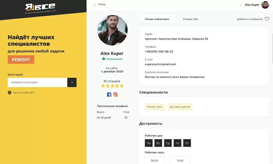
Task: Click the back arrow chevron icon
Action: 95,5
